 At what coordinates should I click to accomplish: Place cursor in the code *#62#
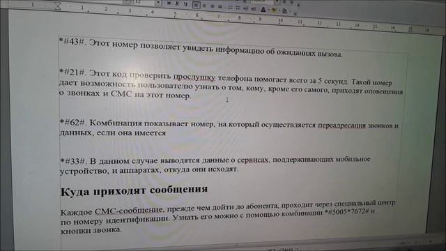(73, 123)
